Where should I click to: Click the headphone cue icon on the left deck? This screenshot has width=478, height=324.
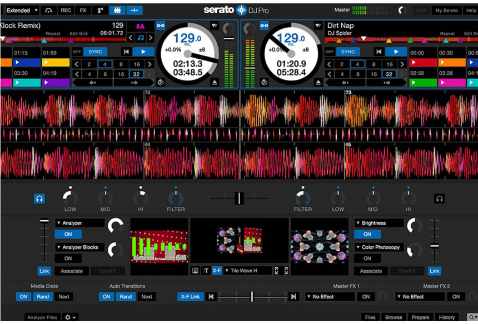[39, 199]
